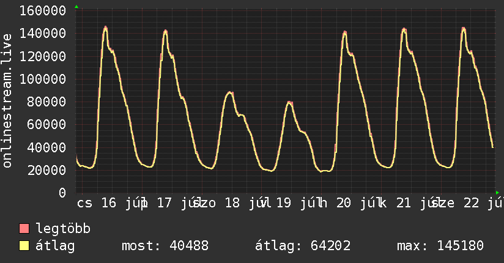Screen dimensions: 504x263
Task: Click the green arrow atop the y-axis
Action: point(76,7)
